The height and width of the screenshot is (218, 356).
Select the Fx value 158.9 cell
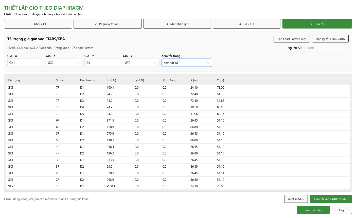pyautogui.click(x=110, y=127)
